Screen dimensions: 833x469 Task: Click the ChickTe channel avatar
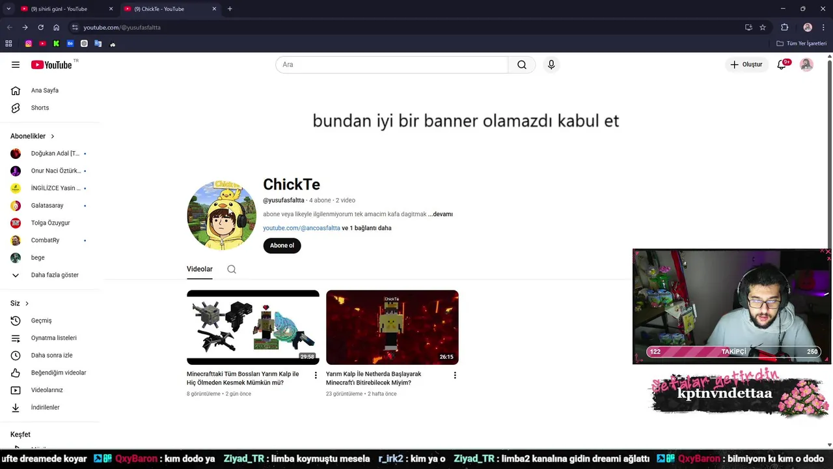(x=221, y=215)
